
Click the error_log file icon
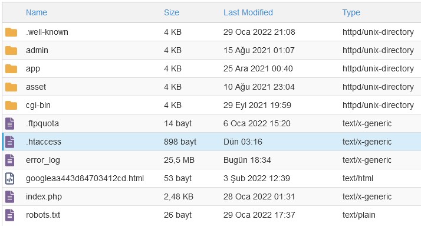[9, 160]
